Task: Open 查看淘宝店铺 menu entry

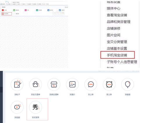Action: (117, 15)
